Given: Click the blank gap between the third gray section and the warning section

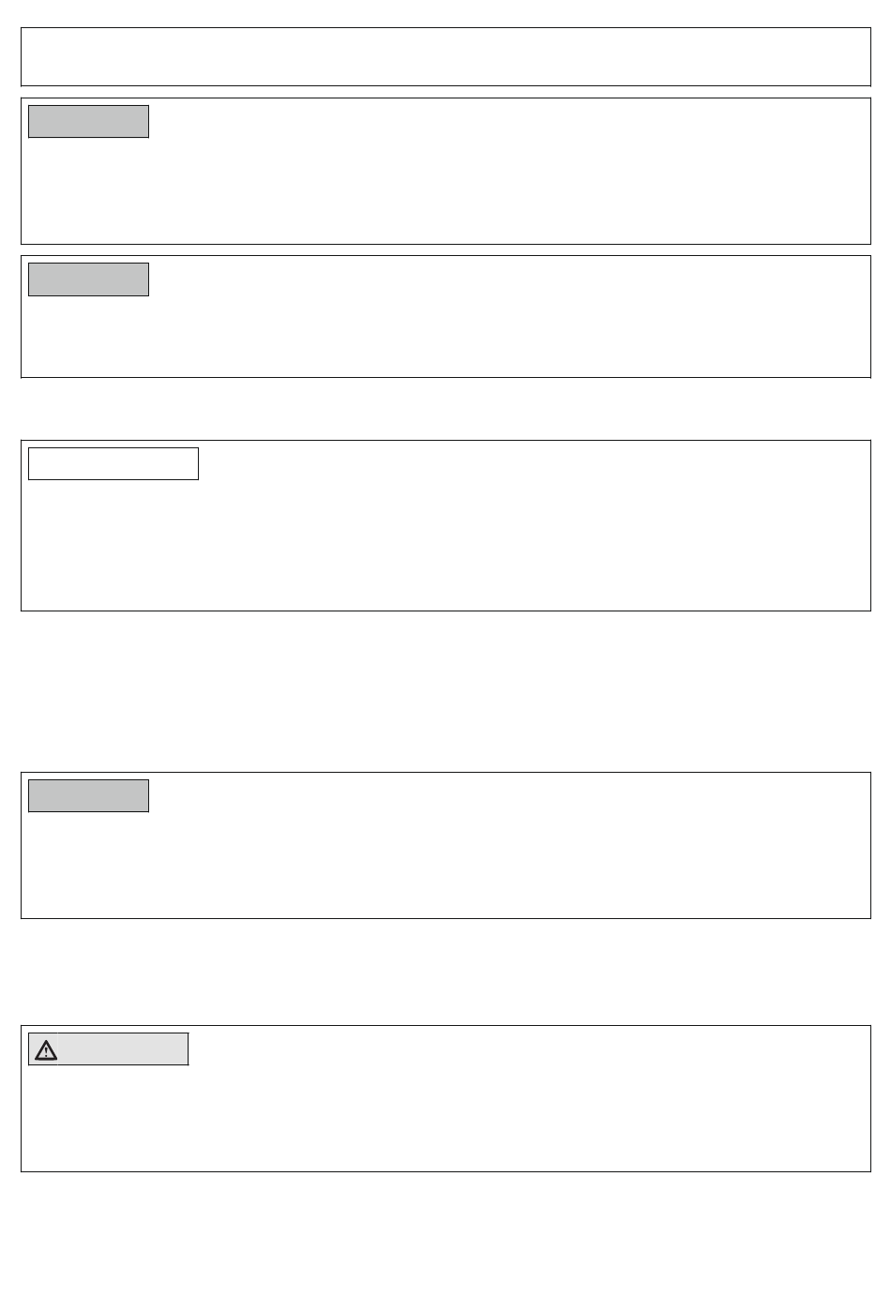Looking at the screenshot, I should coord(445,972).
